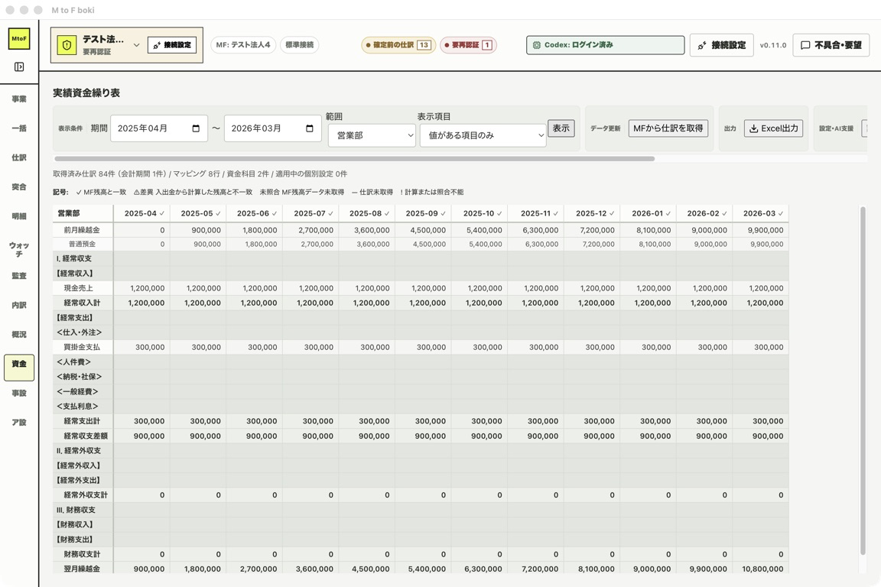Viewport: 881px width, 587px height.
Task: Click the 営業部 table header cell
Action: point(83,213)
